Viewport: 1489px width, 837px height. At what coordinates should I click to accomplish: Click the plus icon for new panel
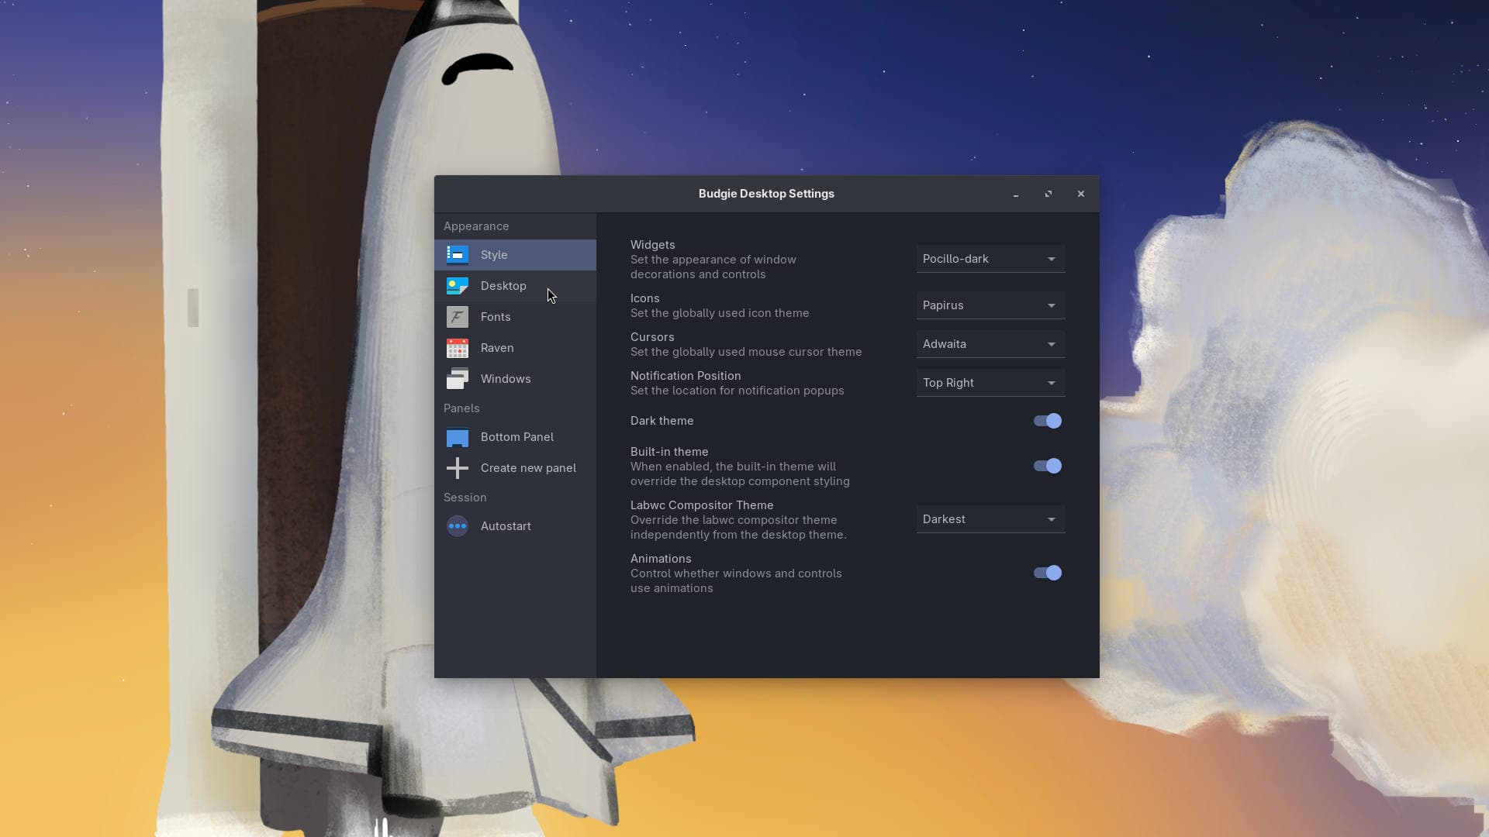click(x=458, y=468)
